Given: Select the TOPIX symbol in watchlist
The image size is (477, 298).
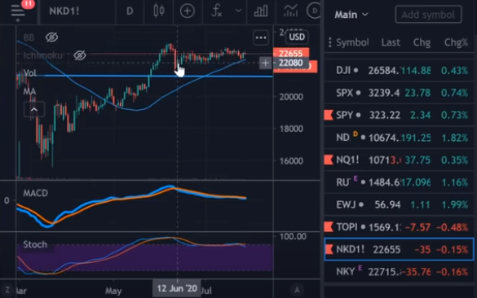Looking at the screenshot, I should 347,227.
